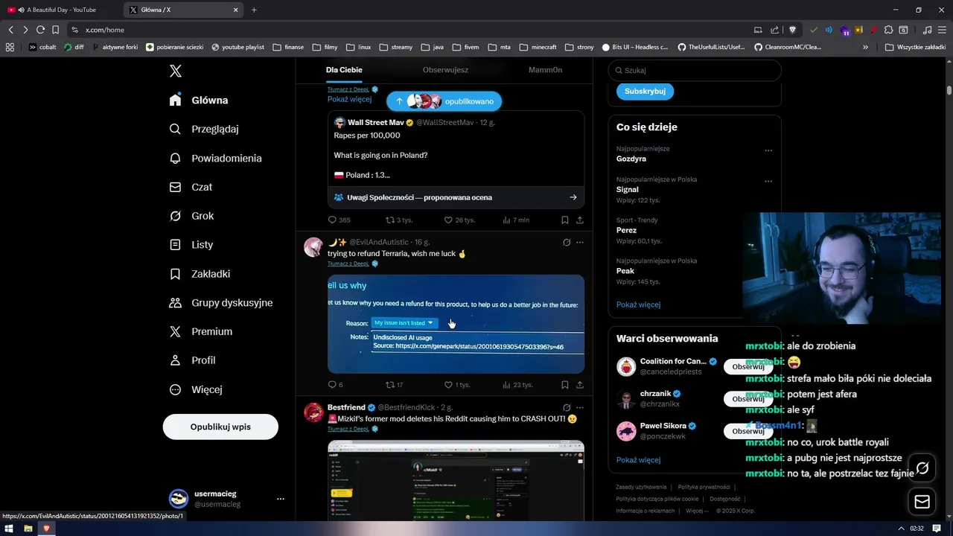Expand Pokaż więcej on top post
This screenshot has width=953, height=536.
[x=349, y=99]
